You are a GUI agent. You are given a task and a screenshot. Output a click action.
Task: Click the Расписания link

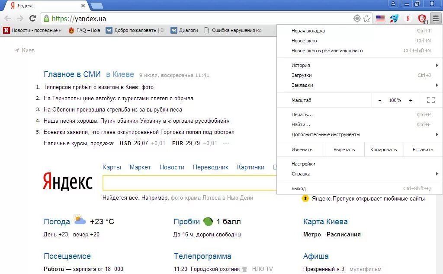click(343, 235)
